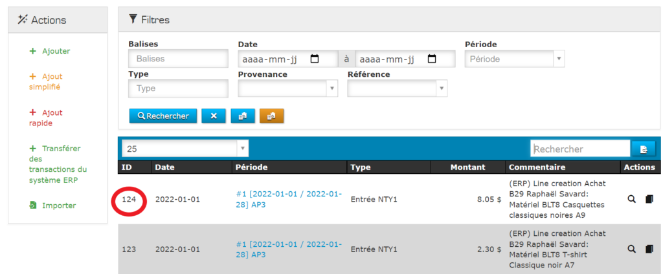Open the Référence dropdown
The image size is (663, 274).
[x=397, y=89]
